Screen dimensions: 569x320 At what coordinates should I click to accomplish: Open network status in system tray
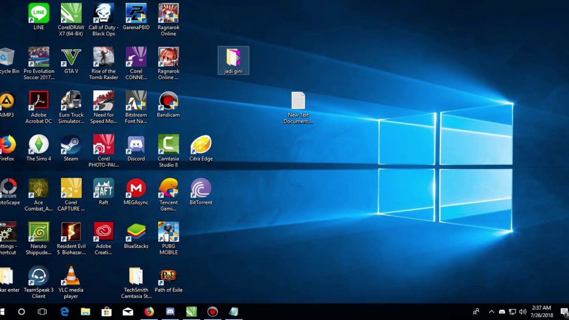click(513, 312)
